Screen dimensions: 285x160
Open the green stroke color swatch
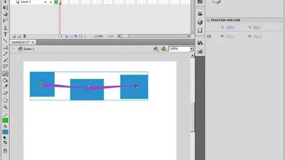[x=5, y=120]
